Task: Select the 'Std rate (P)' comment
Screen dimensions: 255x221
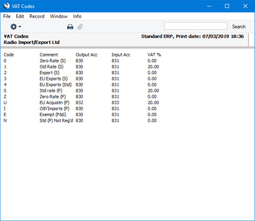Action: pyautogui.click(x=51, y=91)
